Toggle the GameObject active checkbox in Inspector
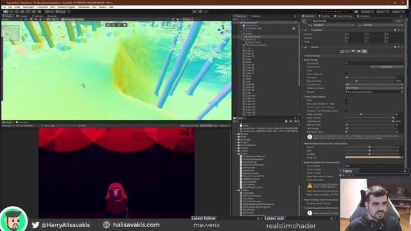 click(x=310, y=21)
